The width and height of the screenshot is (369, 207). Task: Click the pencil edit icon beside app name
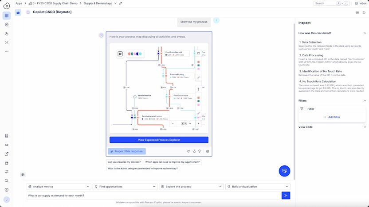[x=121, y=3]
